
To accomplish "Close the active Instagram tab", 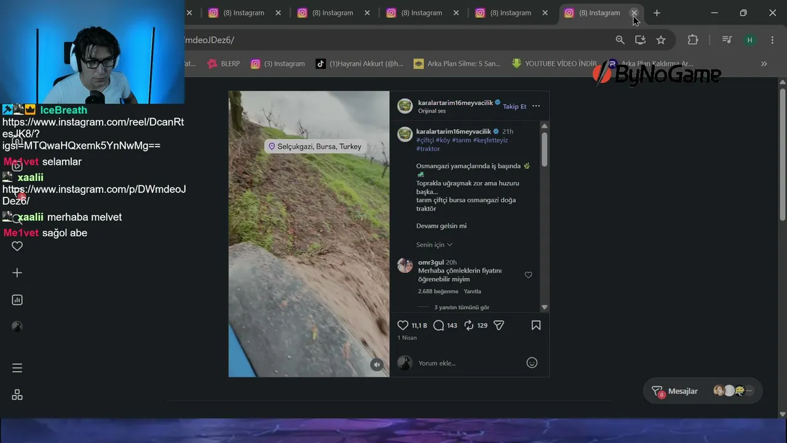I will pos(634,13).
